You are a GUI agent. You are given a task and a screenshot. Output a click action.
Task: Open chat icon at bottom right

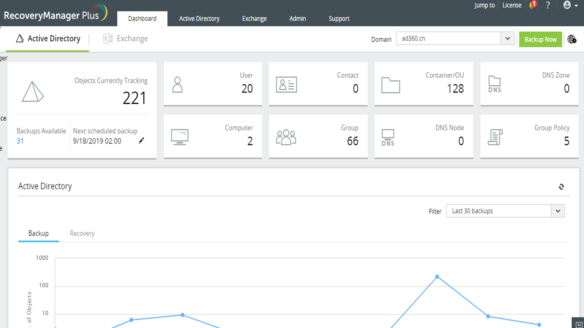[579, 324]
